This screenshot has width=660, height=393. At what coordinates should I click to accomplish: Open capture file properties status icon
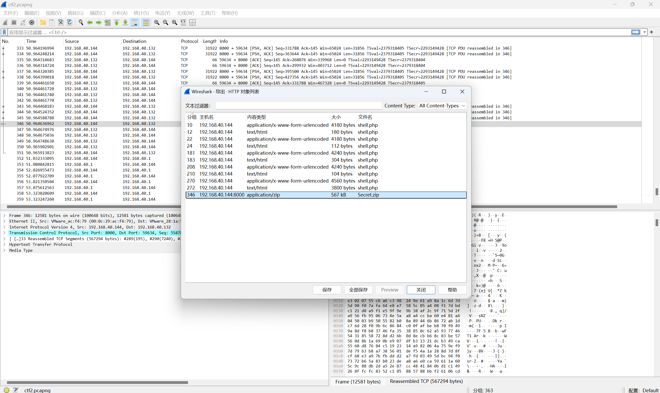(x=16, y=390)
